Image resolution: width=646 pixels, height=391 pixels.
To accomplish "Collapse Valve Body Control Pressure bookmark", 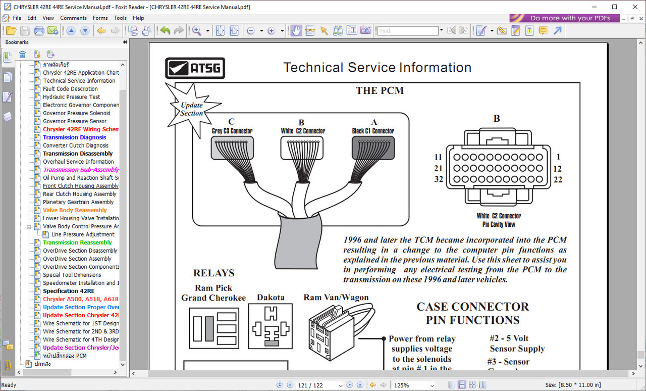I will tap(29, 227).
